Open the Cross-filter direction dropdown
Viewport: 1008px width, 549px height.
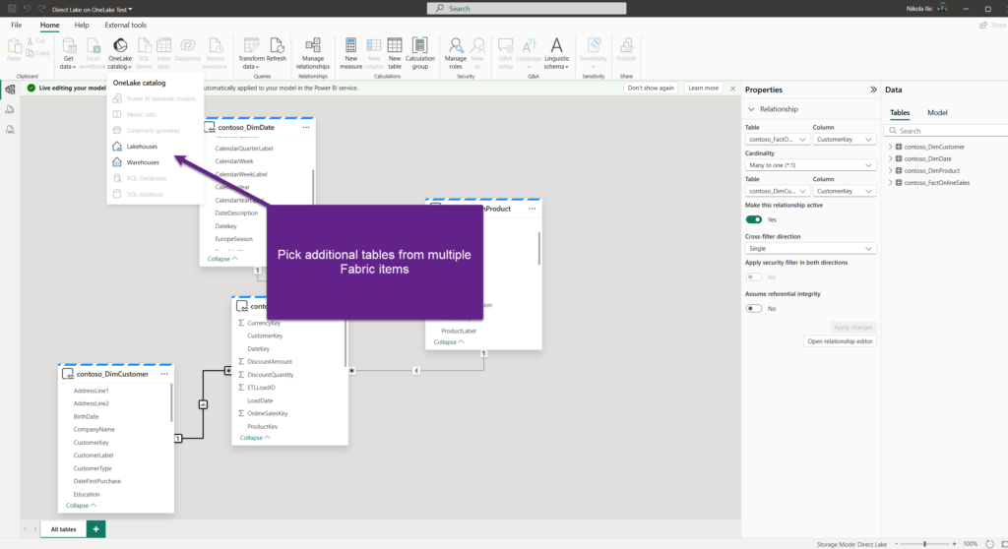[x=810, y=248]
